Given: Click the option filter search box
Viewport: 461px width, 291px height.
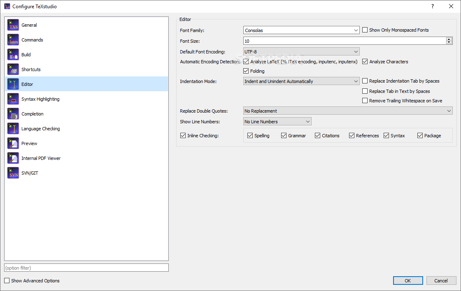Looking at the screenshot, I should [86, 268].
